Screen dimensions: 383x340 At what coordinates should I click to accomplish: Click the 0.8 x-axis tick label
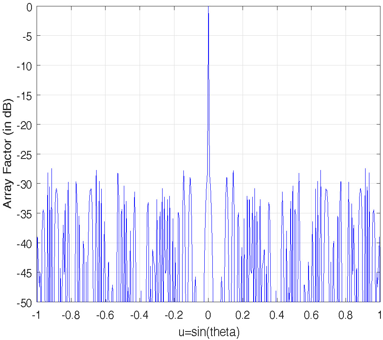346,315
